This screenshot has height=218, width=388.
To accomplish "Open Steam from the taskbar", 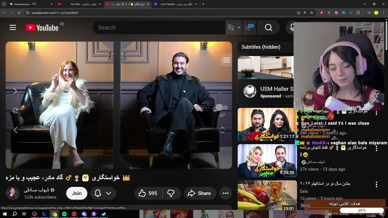I will point(104,214).
